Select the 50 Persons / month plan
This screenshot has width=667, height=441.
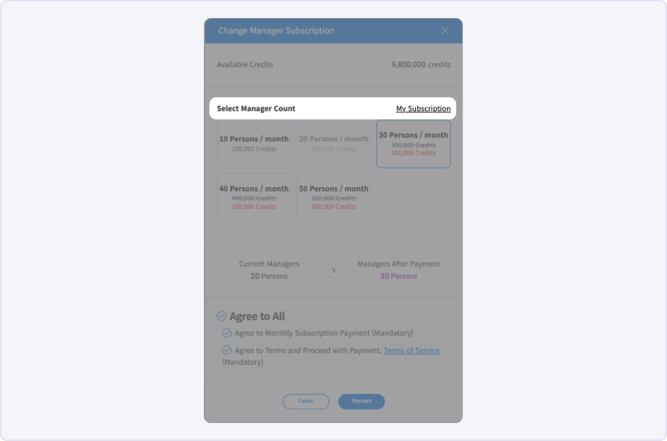(333, 198)
